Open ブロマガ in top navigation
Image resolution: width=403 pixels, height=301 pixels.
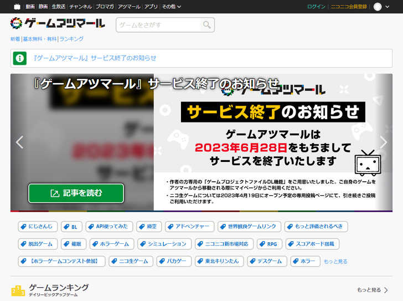(105, 7)
